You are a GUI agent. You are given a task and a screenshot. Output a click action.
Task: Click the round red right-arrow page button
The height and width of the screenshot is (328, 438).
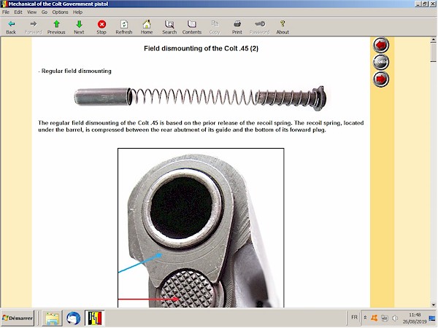tap(381, 79)
